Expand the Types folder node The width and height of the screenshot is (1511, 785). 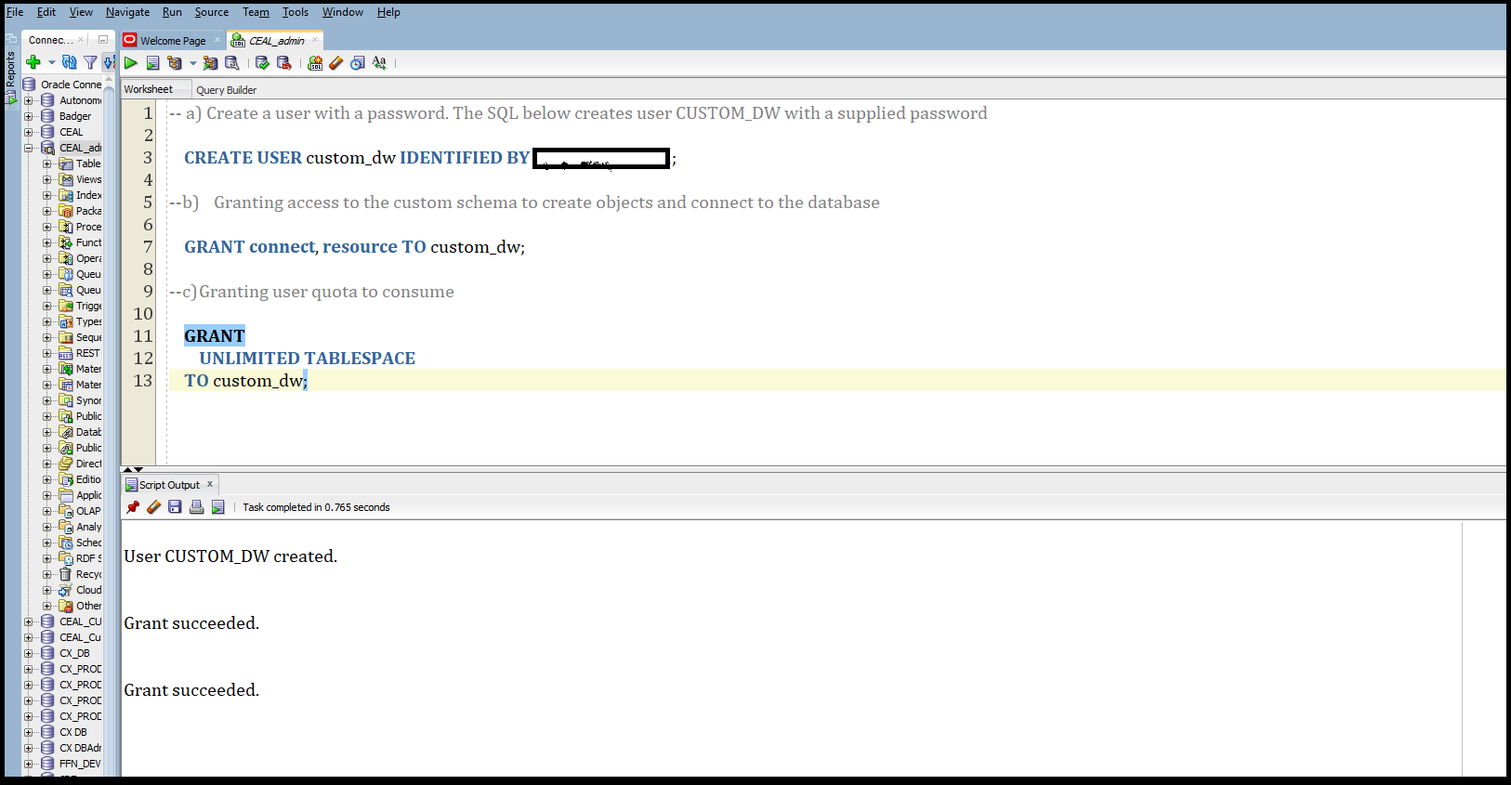47,321
